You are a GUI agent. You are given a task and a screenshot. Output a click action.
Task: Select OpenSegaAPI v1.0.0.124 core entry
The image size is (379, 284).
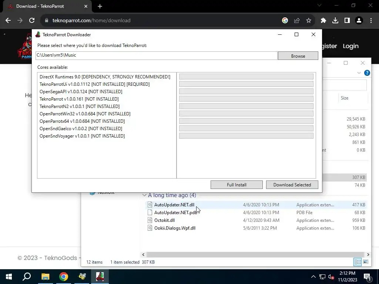tap(81, 92)
